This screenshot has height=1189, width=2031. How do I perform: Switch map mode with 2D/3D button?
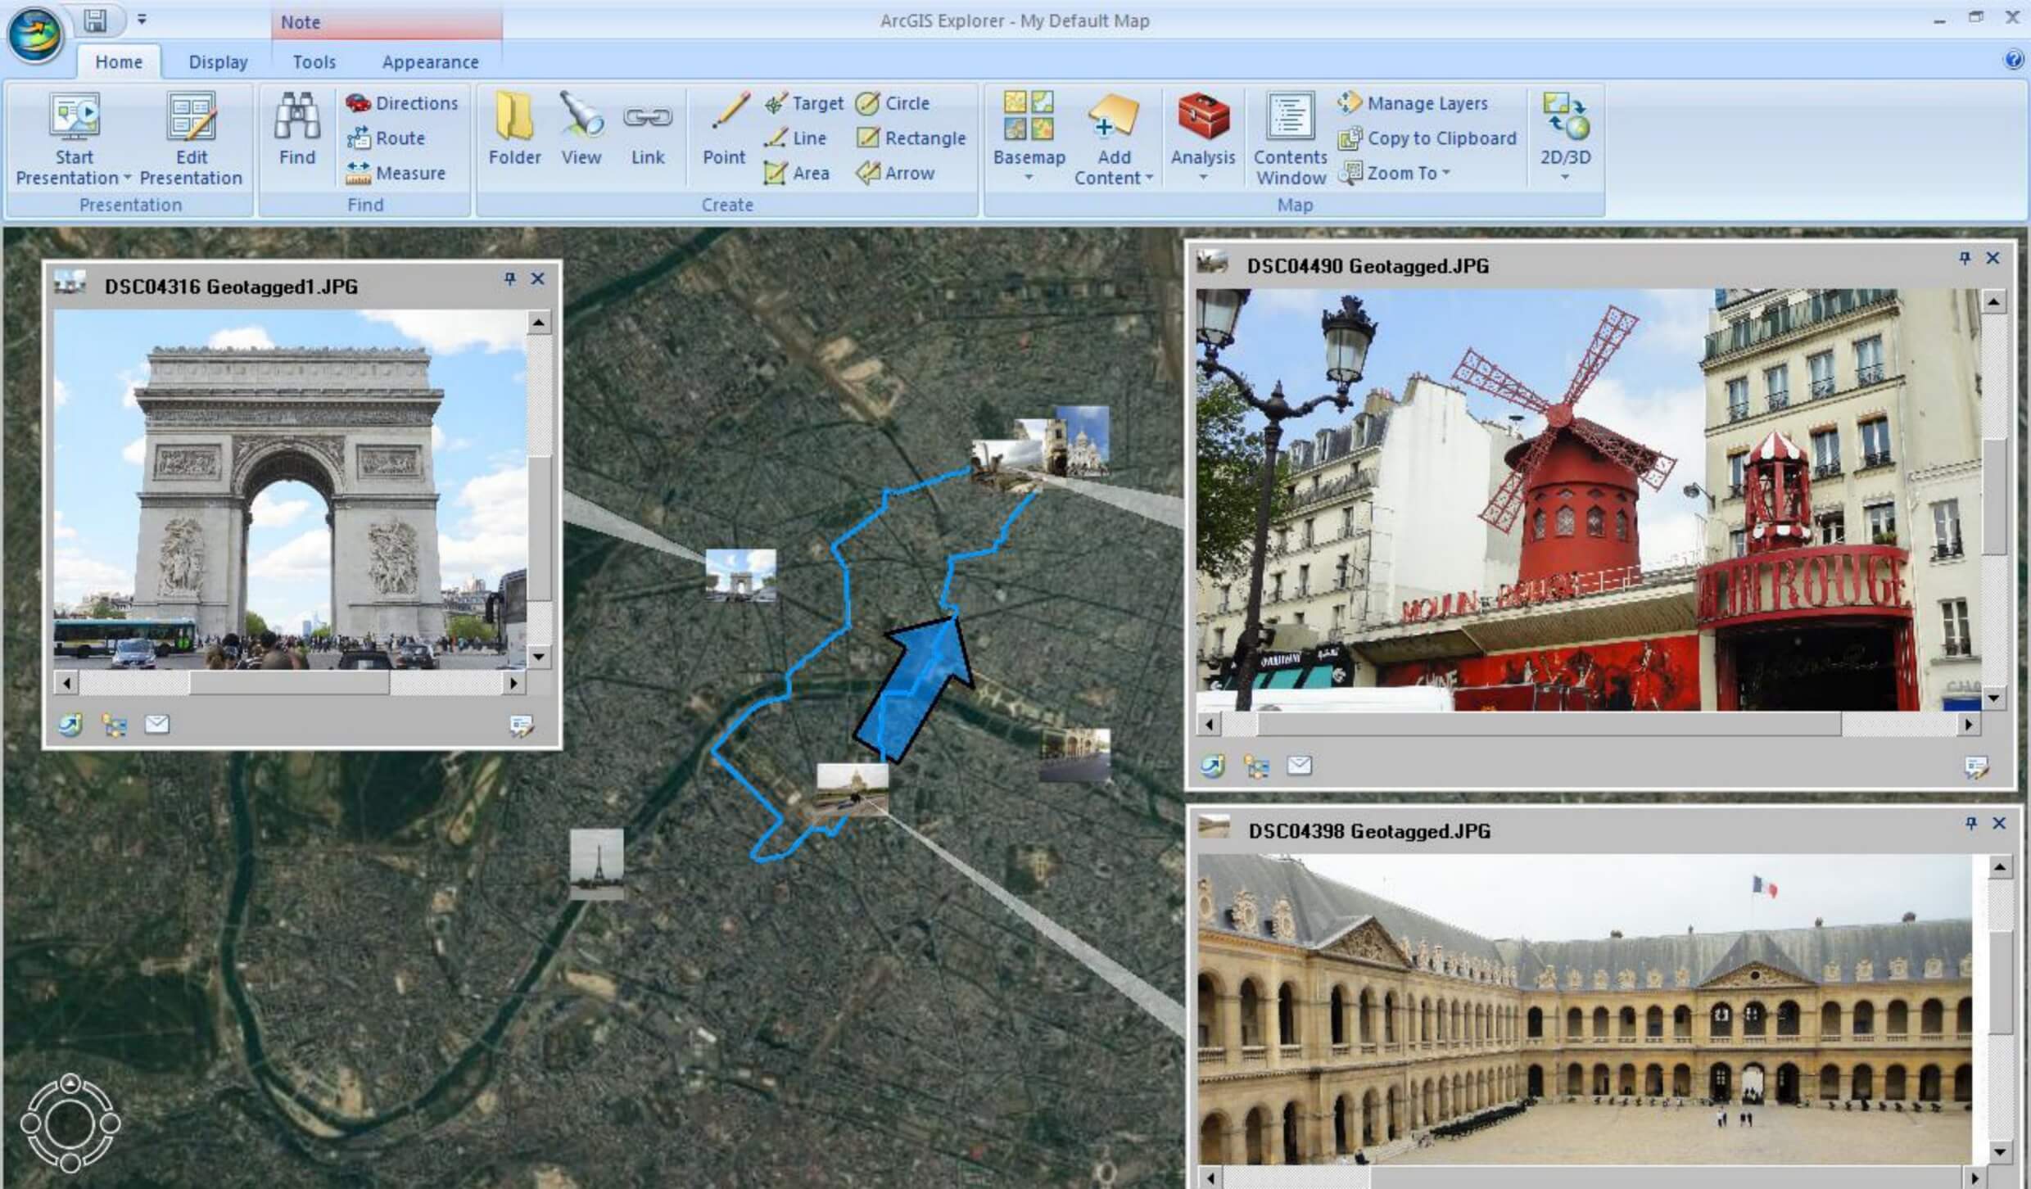click(x=1565, y=138)
